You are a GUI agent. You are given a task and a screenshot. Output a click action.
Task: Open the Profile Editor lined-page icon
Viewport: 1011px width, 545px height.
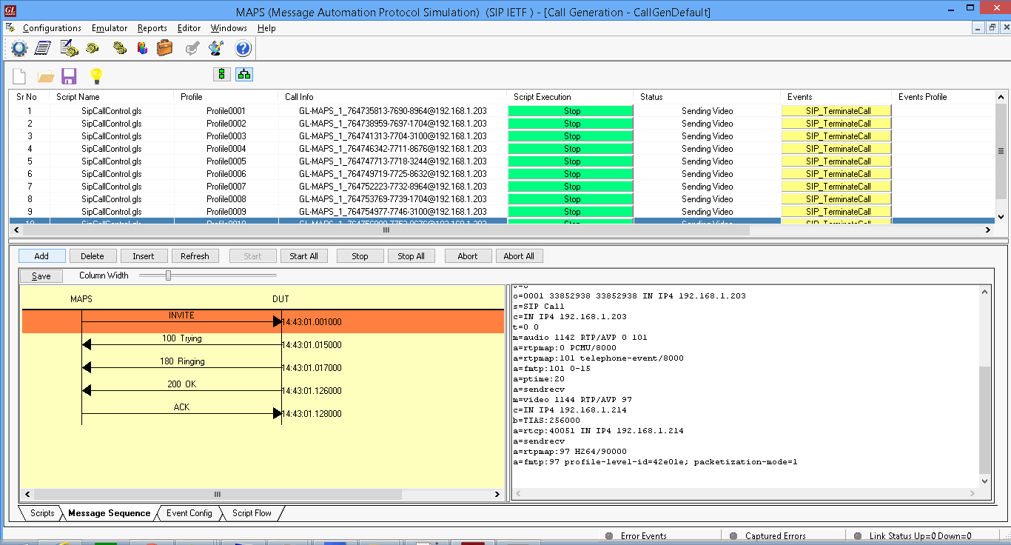pyautogui.click(x=43, y=49)
